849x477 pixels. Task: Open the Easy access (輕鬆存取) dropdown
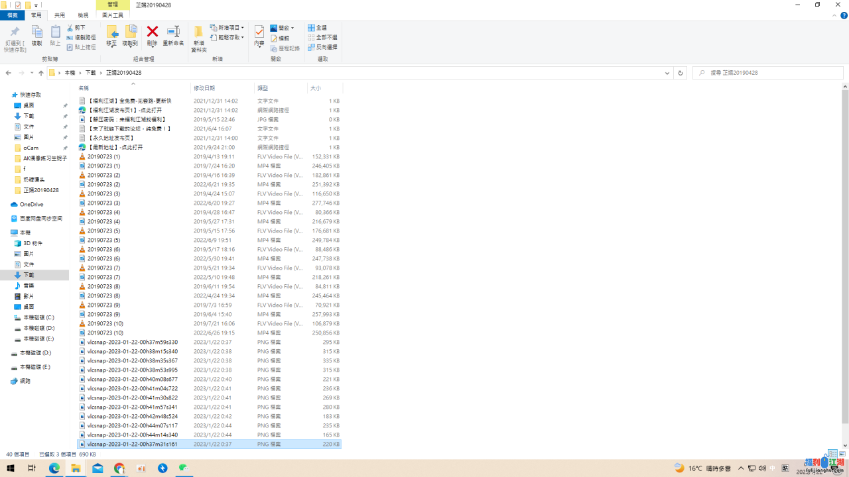point(228,38)
